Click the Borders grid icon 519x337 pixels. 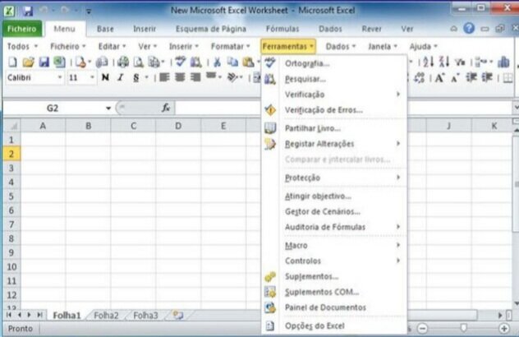pos(508,78)
